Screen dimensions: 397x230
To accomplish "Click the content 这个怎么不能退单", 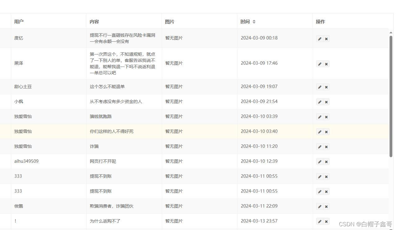I will pos(107,87).
